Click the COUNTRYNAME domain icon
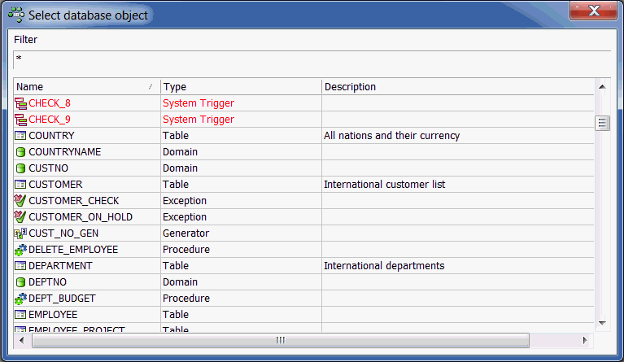 20,152
